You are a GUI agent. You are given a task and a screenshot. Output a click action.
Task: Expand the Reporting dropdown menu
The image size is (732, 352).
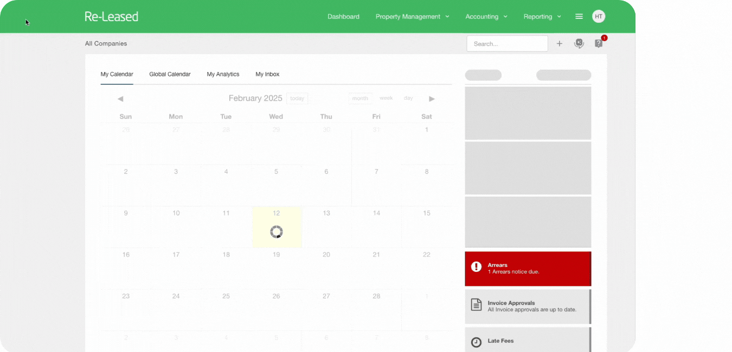point(542,17)
